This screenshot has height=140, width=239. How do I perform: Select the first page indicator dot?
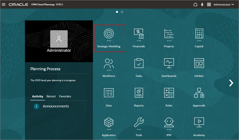pos(117,12)
